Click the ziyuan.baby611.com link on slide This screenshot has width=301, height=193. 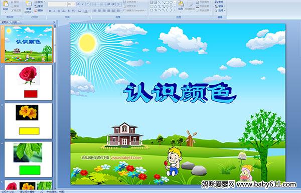(126, 158)
